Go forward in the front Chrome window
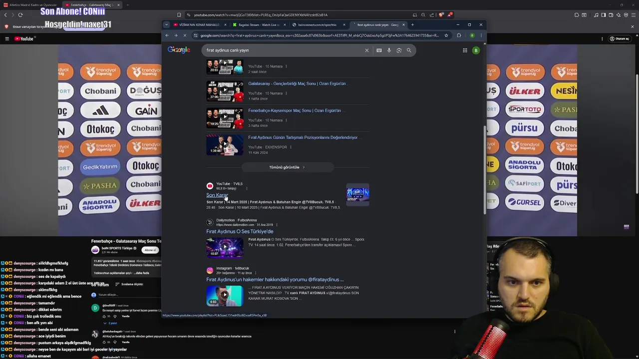Viewport: 639px width, 359px height. click(x=176, y=35)
